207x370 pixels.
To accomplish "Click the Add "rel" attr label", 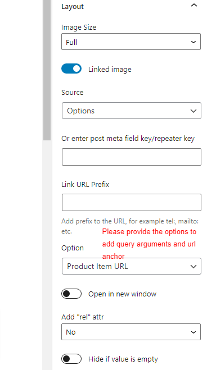I will [x=83, y=317].
